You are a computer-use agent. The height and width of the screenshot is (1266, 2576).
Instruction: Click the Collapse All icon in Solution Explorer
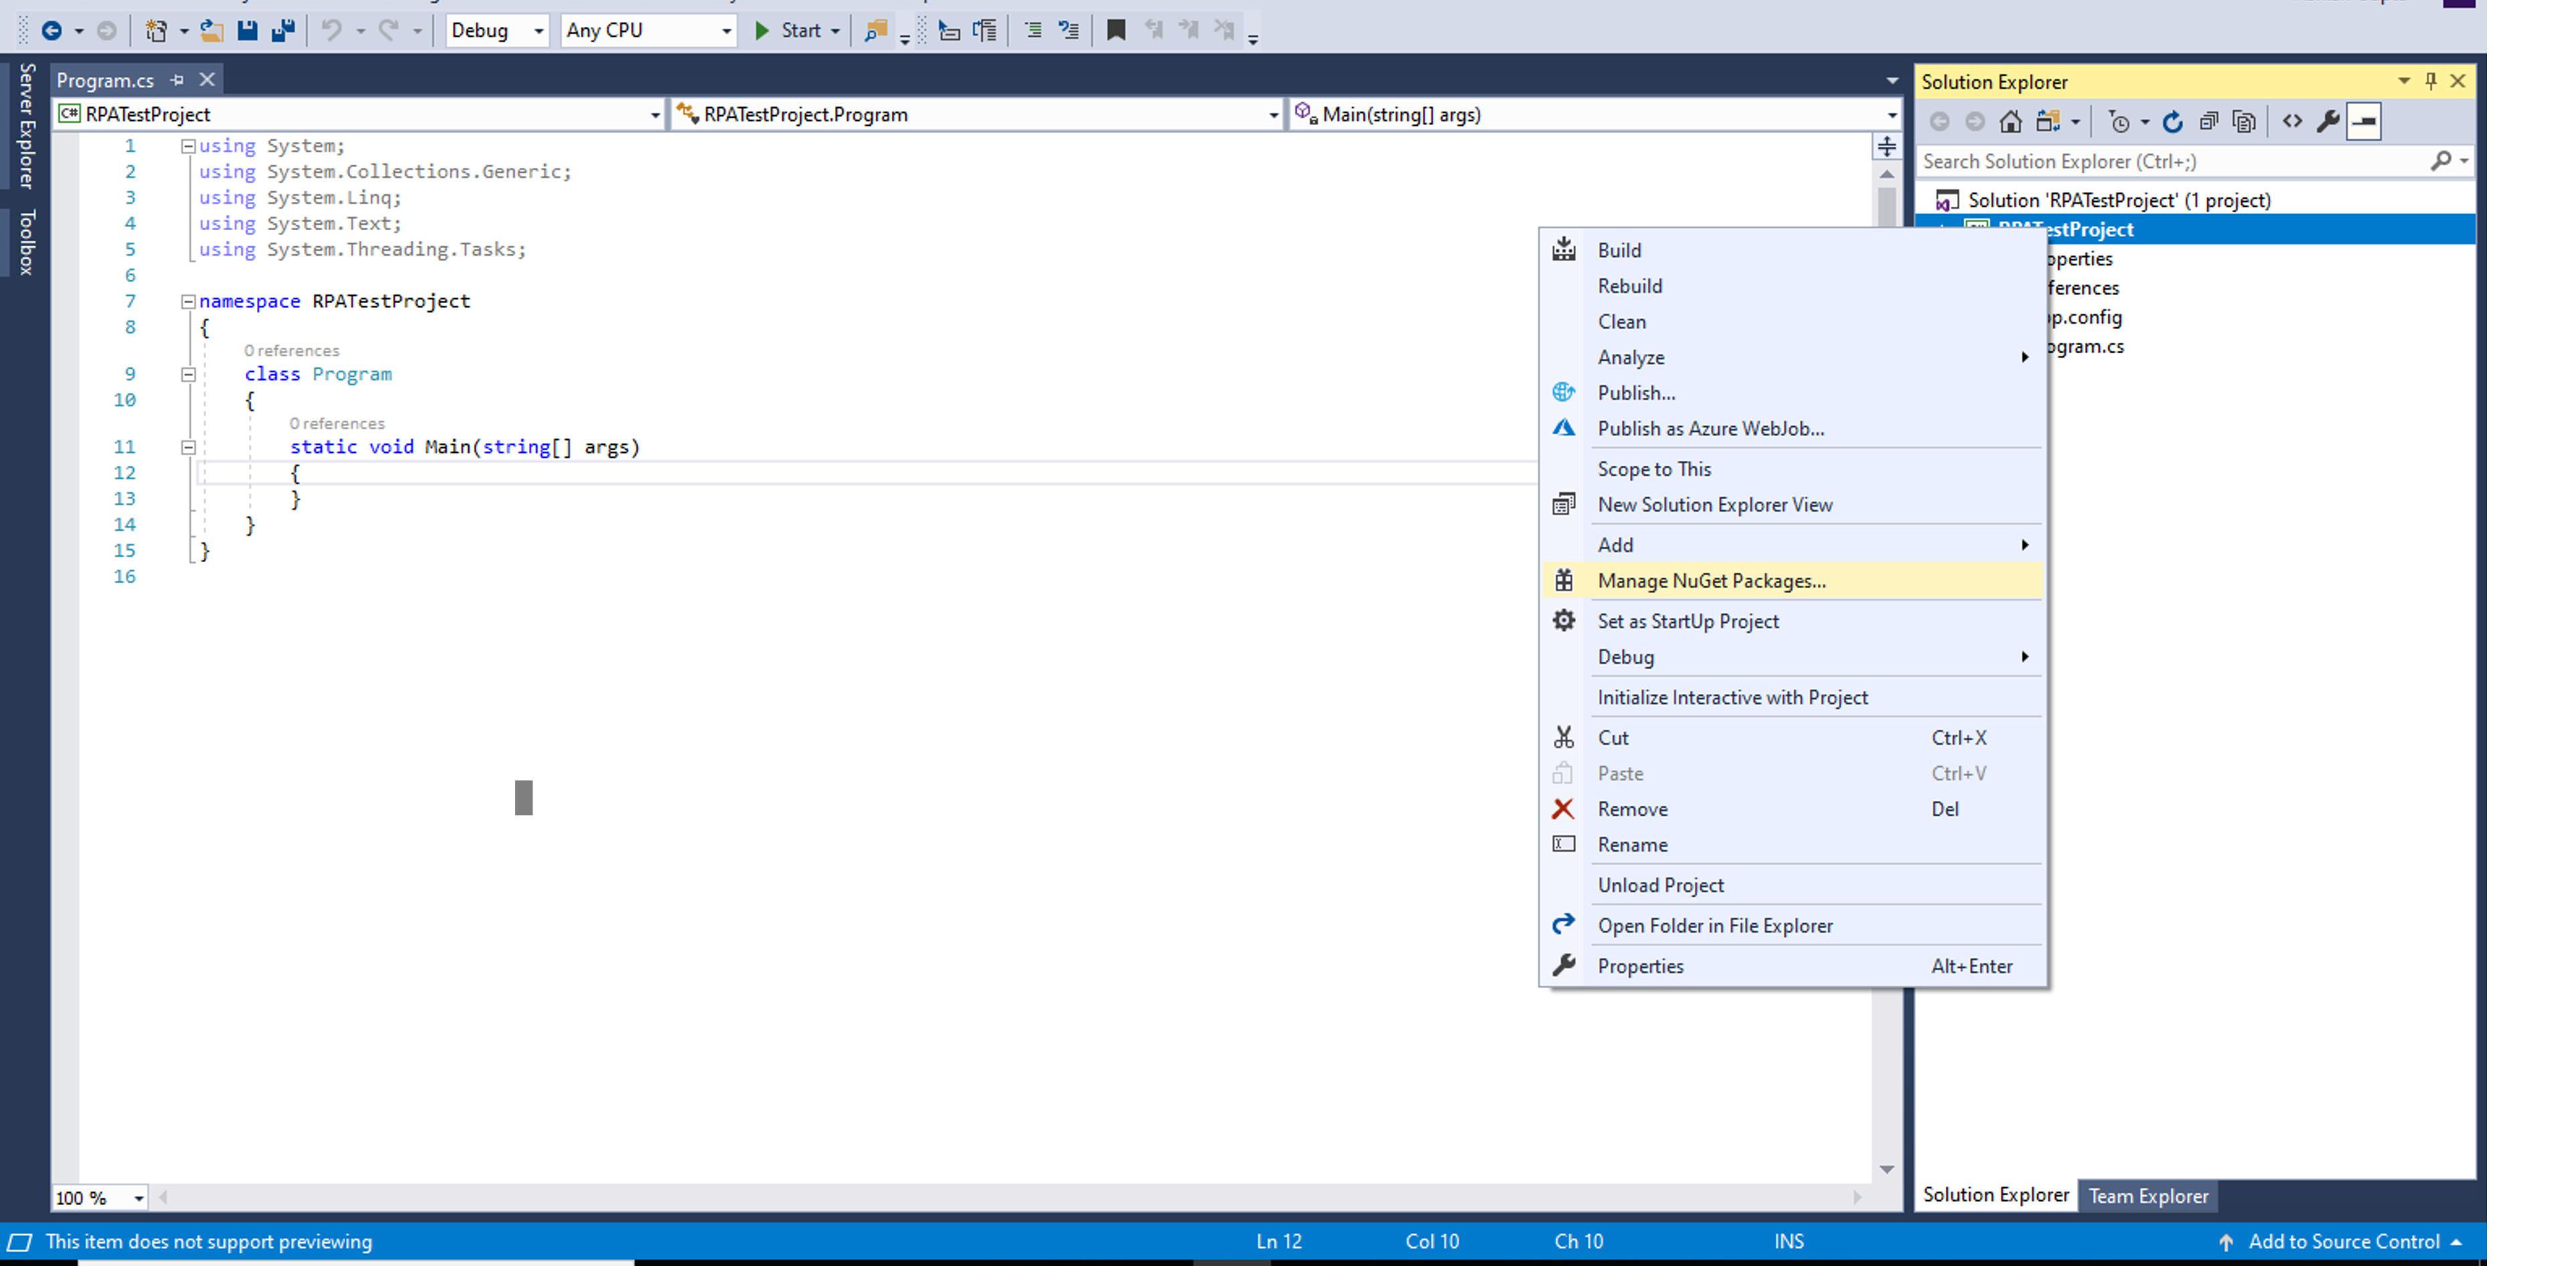(2209, 122)
